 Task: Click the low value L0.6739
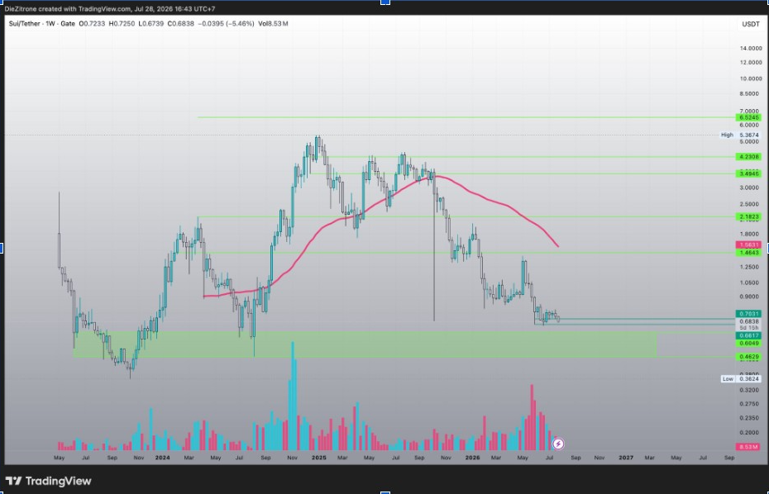pos(151,23)
